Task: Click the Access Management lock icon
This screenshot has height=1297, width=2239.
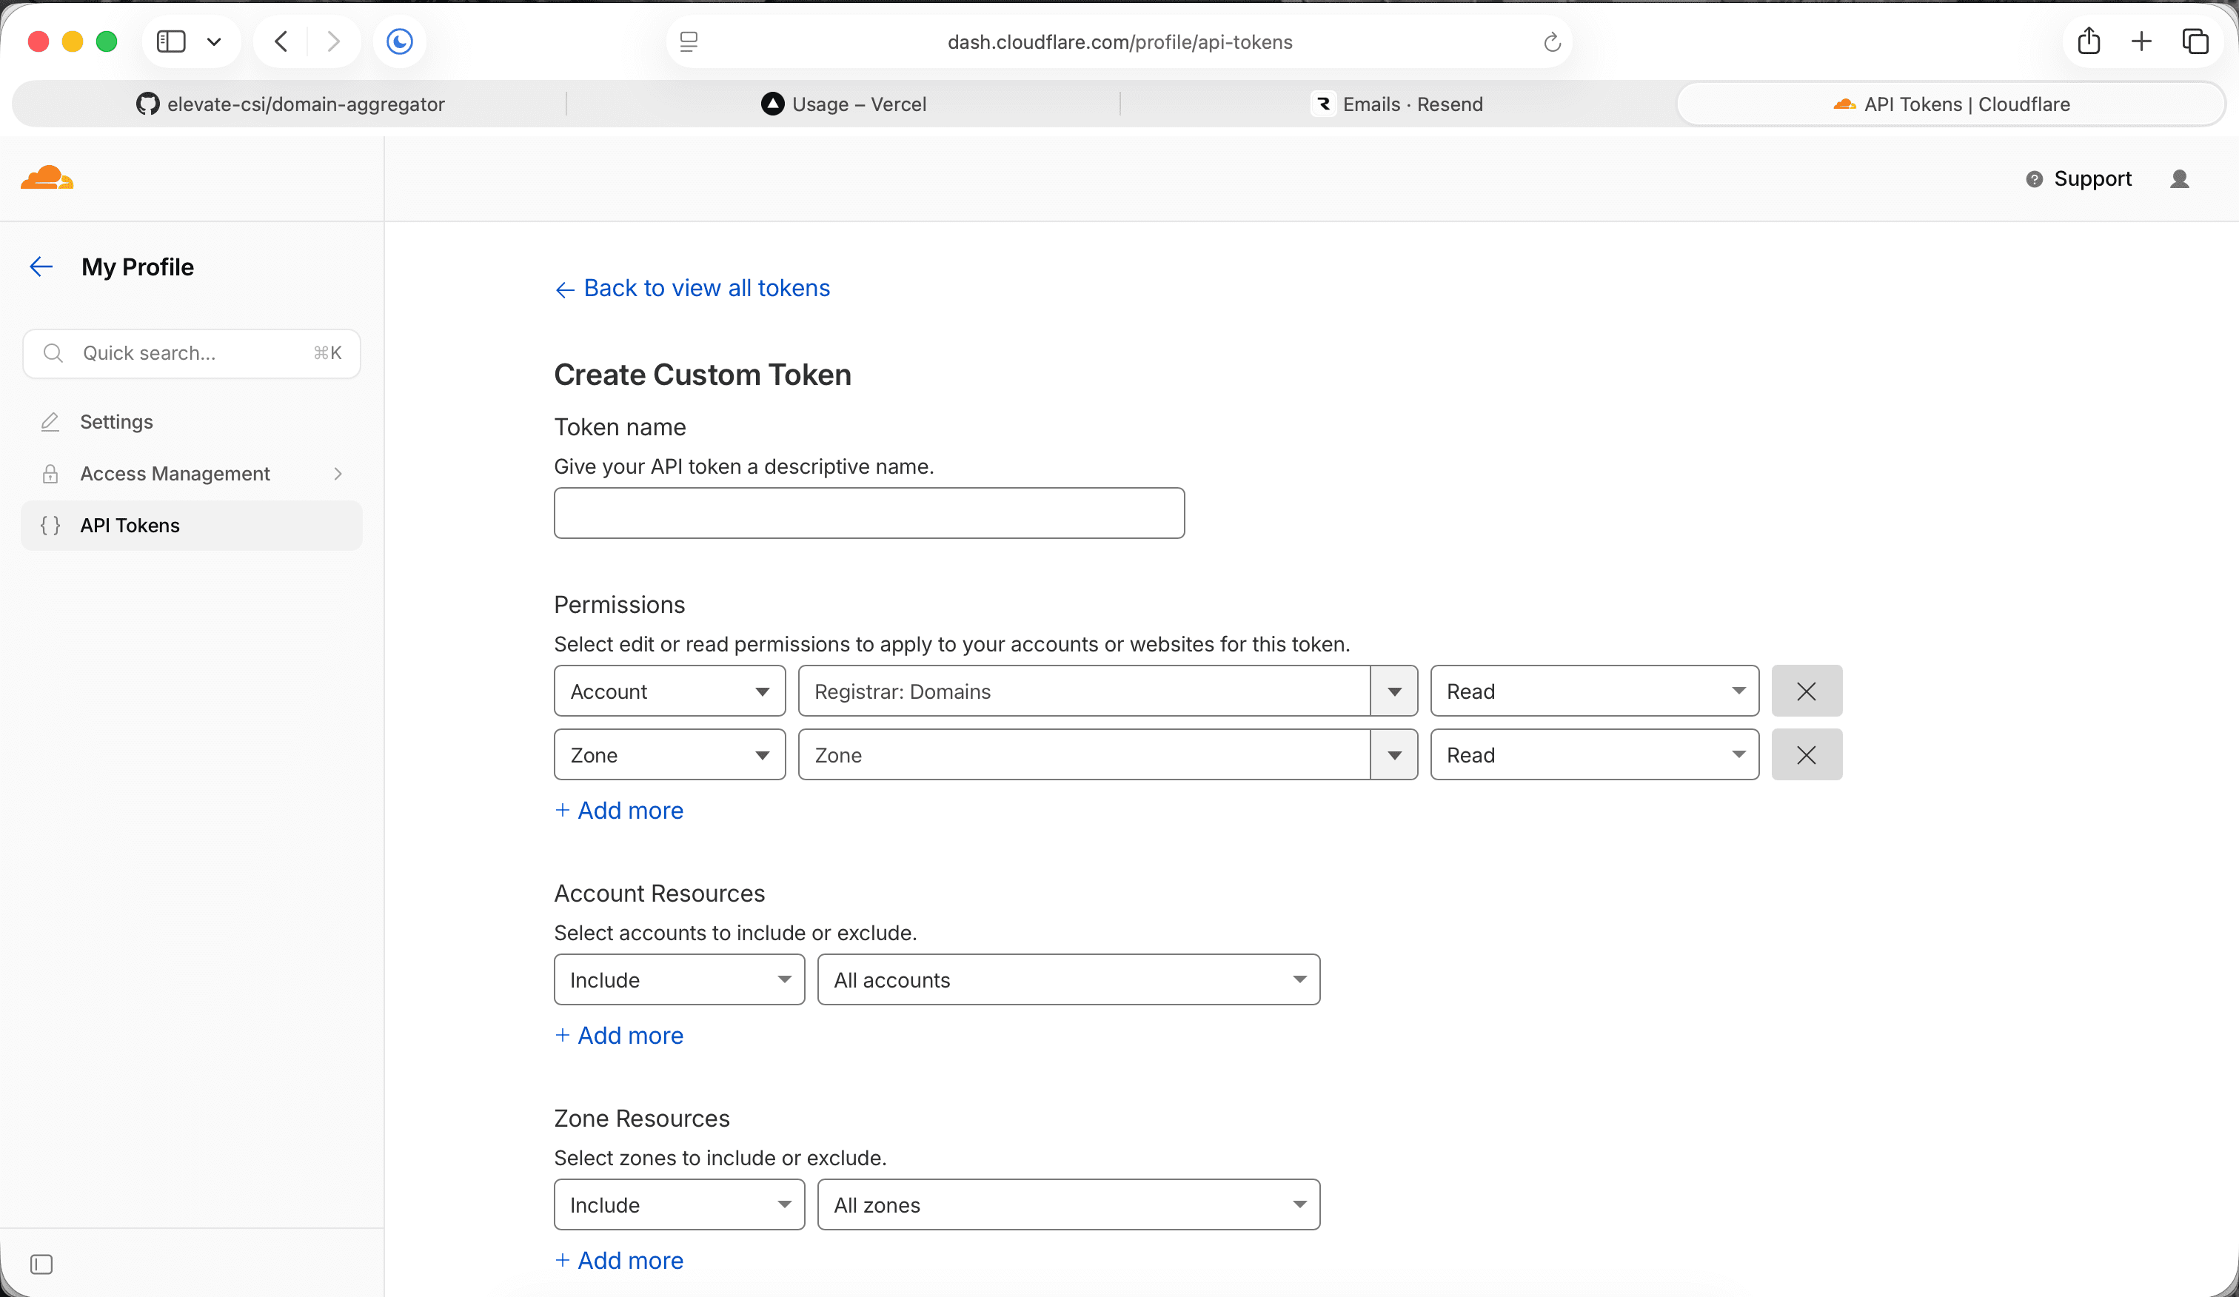Action: [x=50, y=474]
